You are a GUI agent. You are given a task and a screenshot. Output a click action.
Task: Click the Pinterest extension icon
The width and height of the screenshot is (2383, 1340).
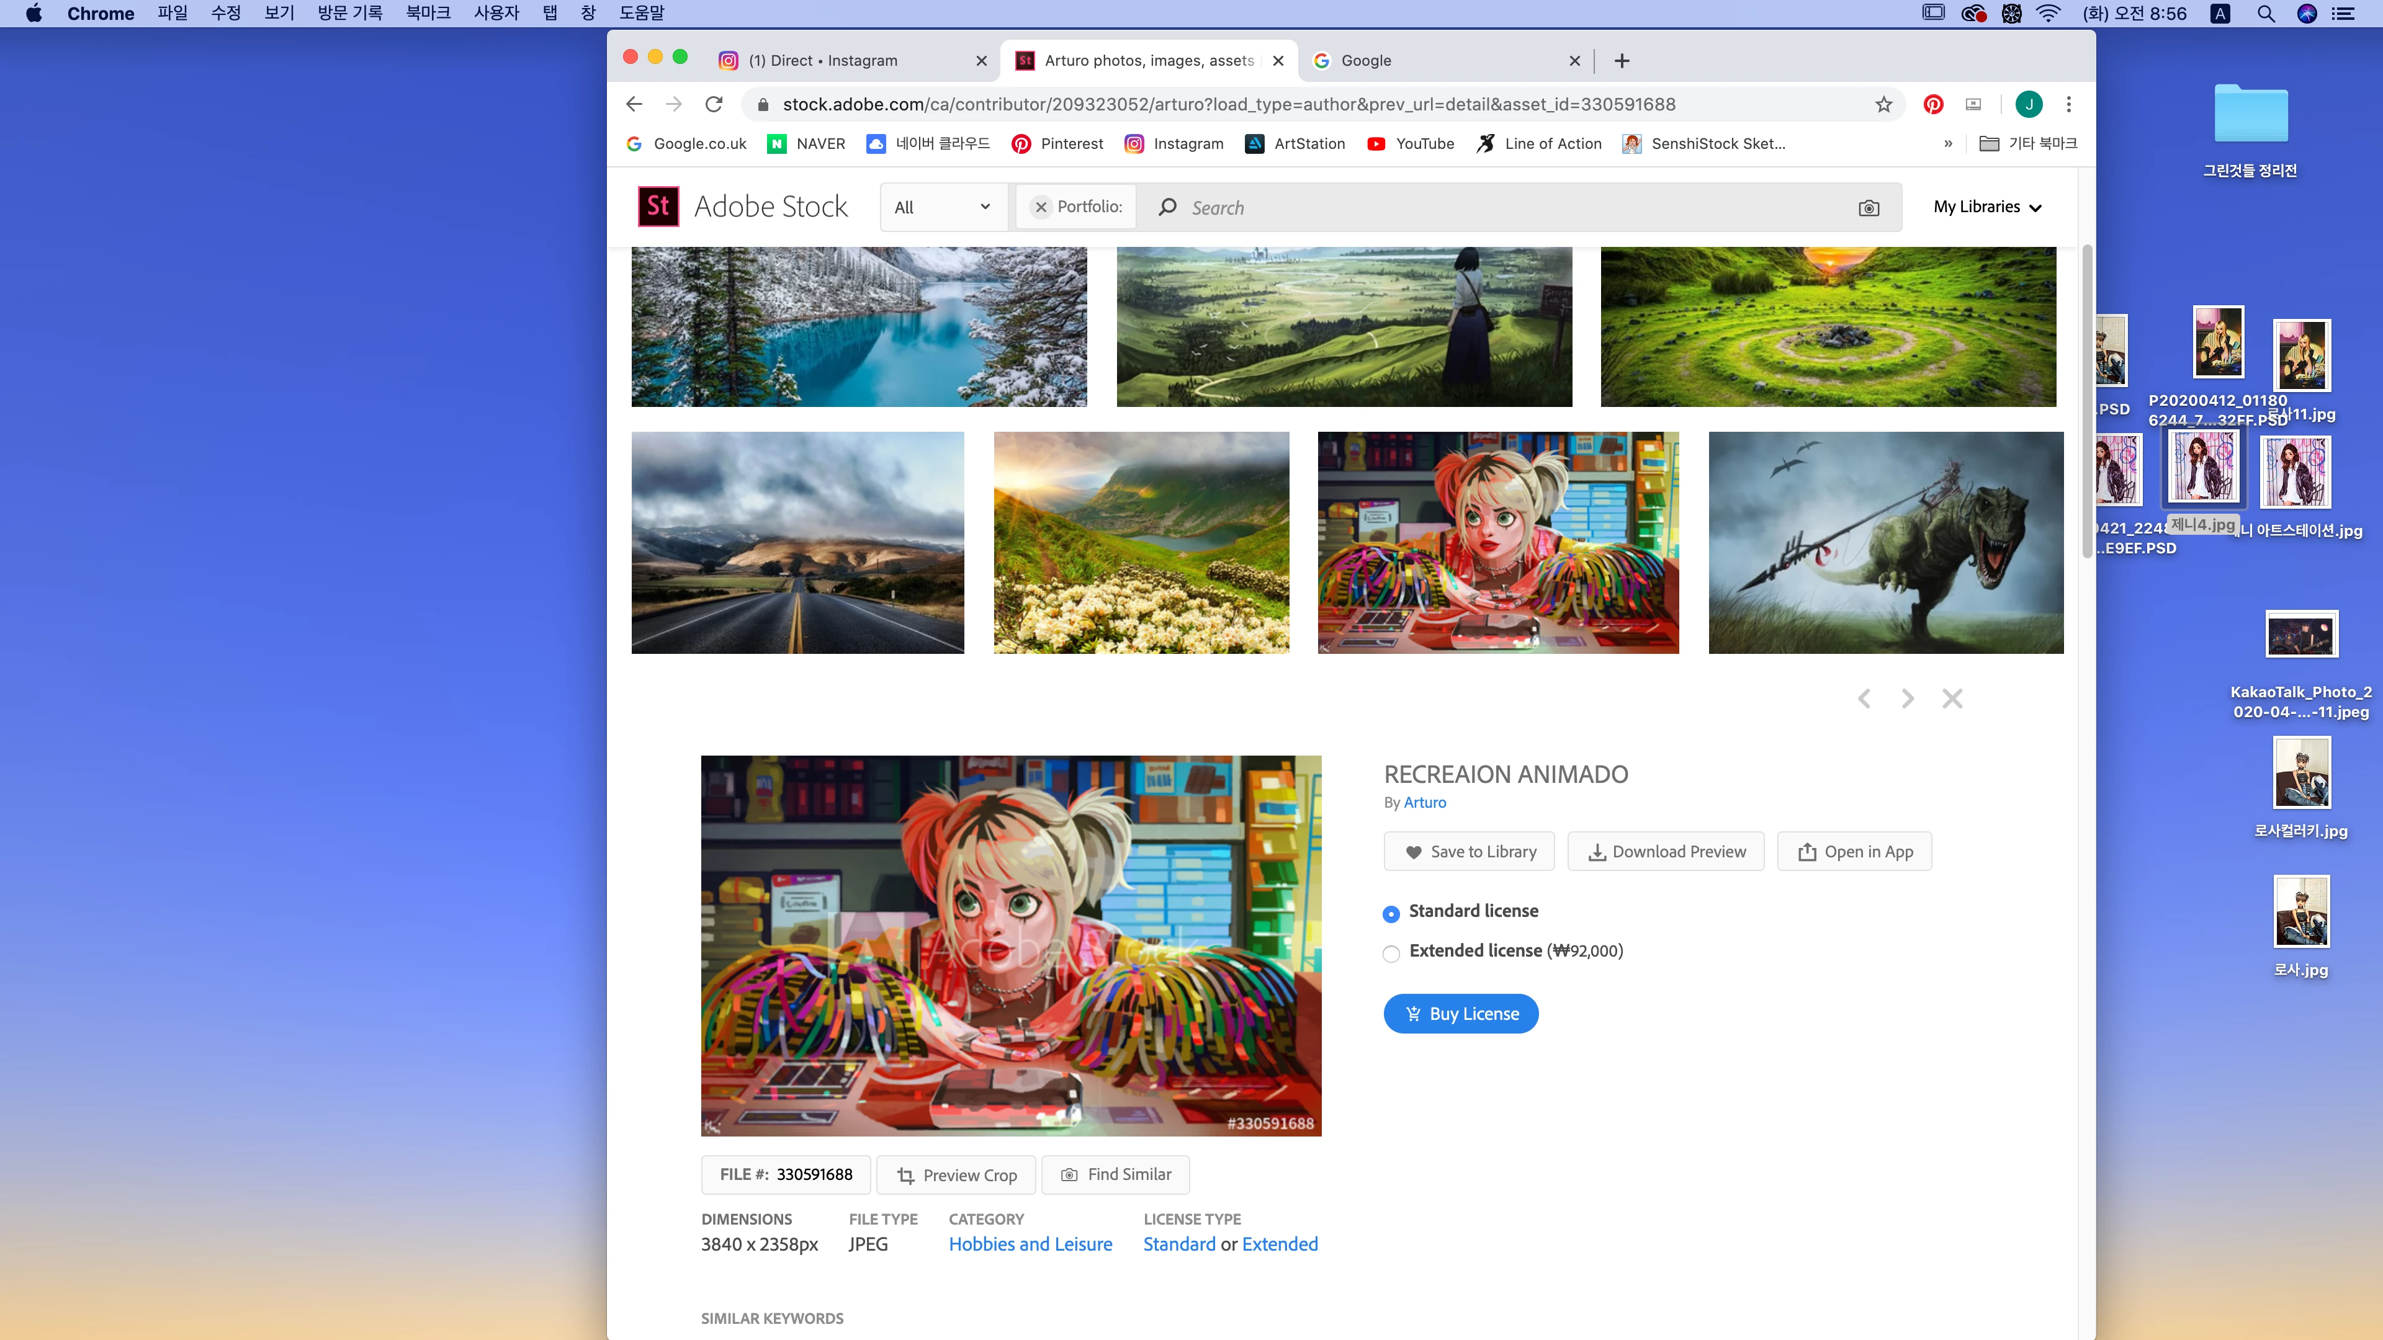1932,104
